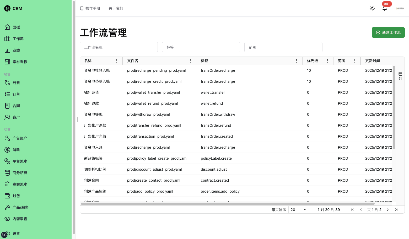The height and width of the screenshot is (239, 409).
Task: Go to the last page of results
Action: (x=396, y=209)
